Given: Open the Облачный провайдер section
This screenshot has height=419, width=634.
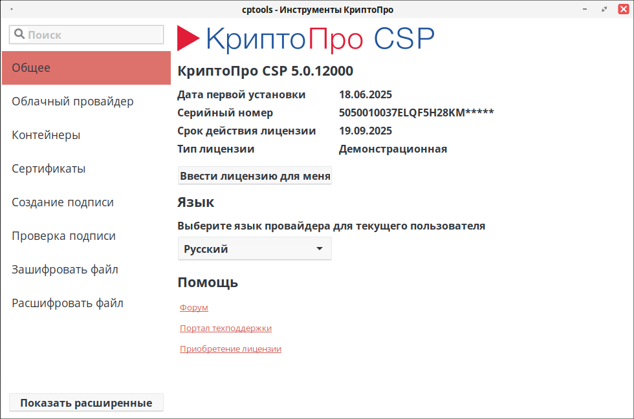Looking at the screenshot, I should [86, 102].
